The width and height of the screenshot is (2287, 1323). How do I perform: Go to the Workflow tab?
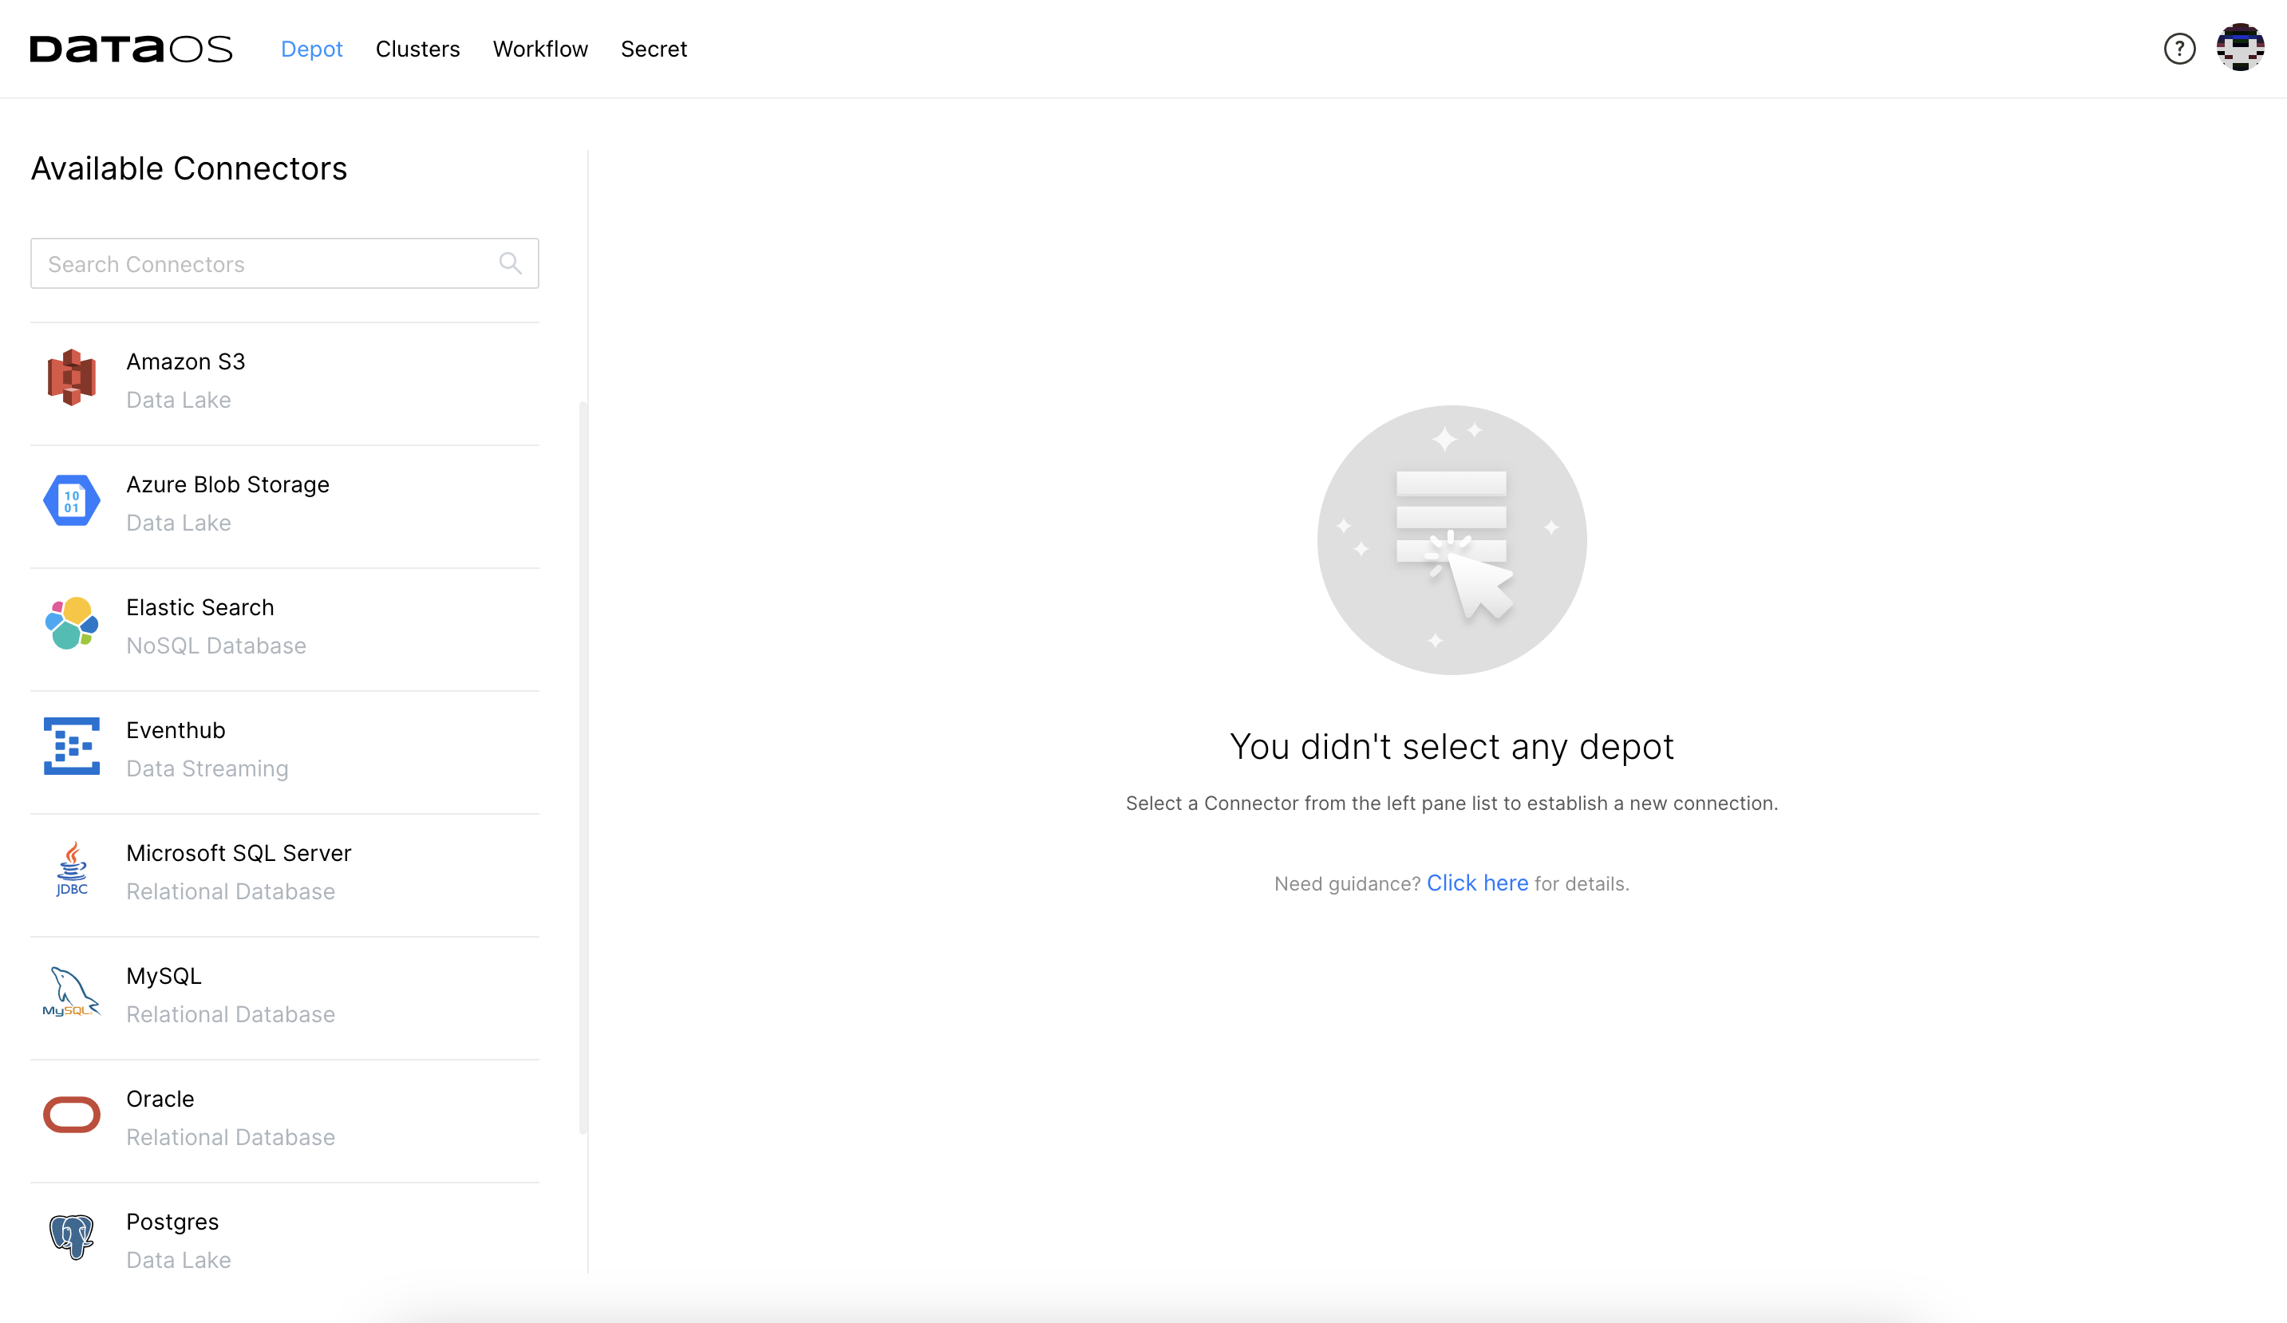tap(540, 49)
